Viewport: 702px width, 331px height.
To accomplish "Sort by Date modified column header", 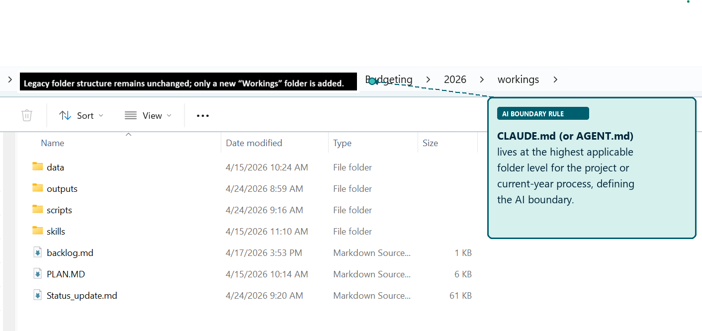I will coord(254,143).
